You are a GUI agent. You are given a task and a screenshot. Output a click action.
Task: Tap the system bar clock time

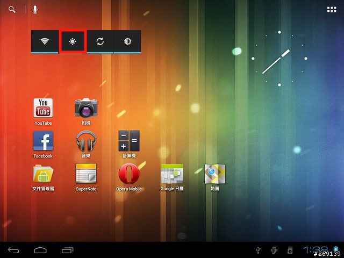coord(316,250)
